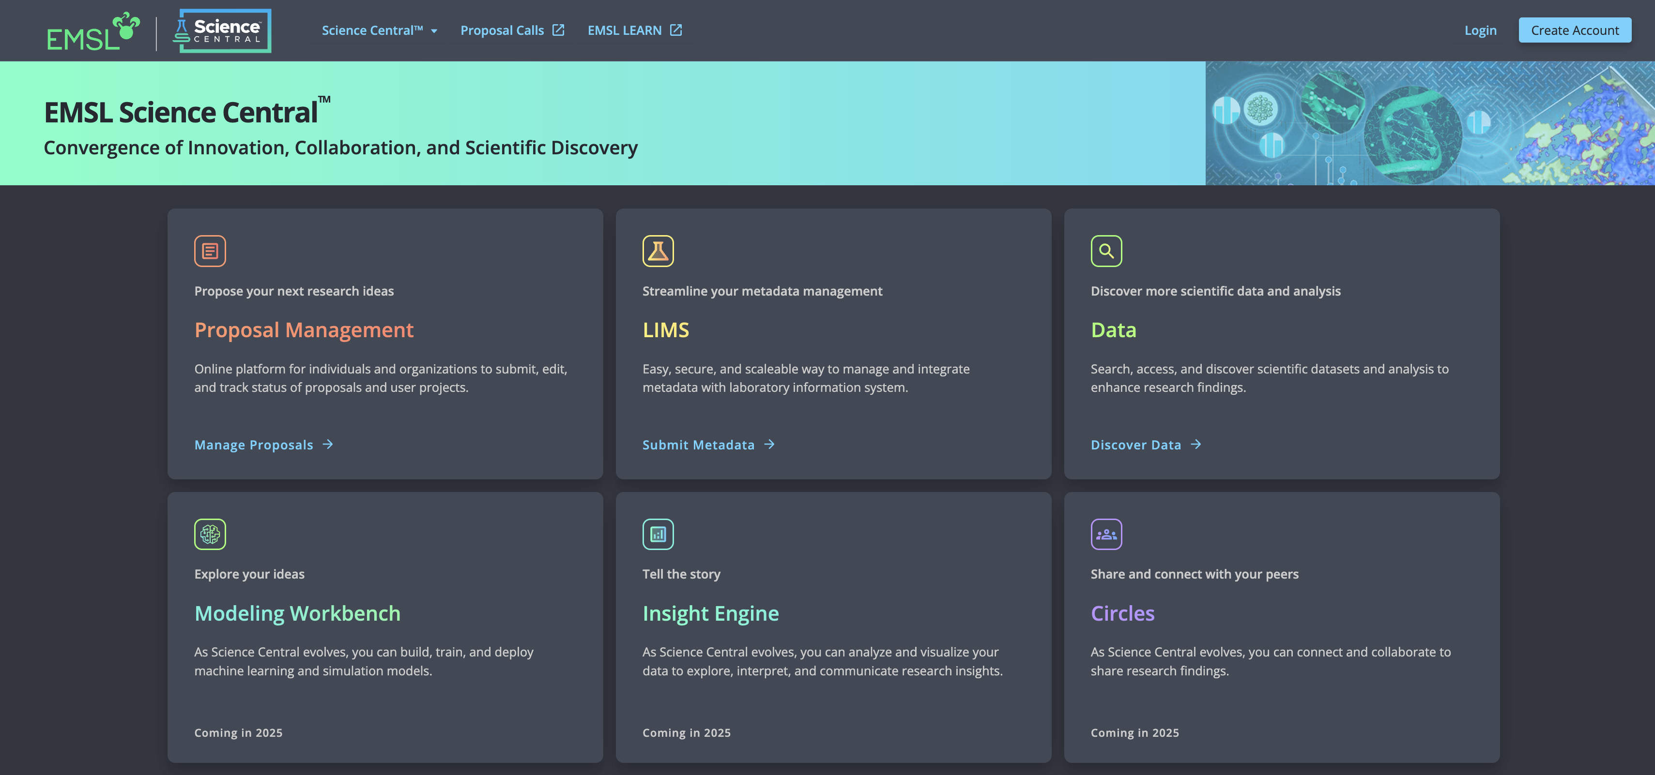Click the Proposal Management document icon
1655x775 pixels.
point(210,251)
